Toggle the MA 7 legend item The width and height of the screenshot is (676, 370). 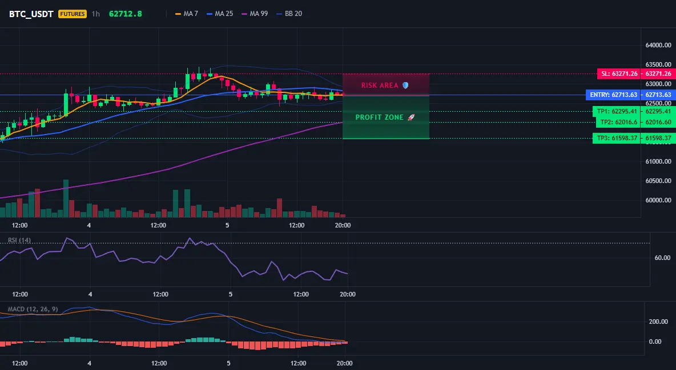187,14
